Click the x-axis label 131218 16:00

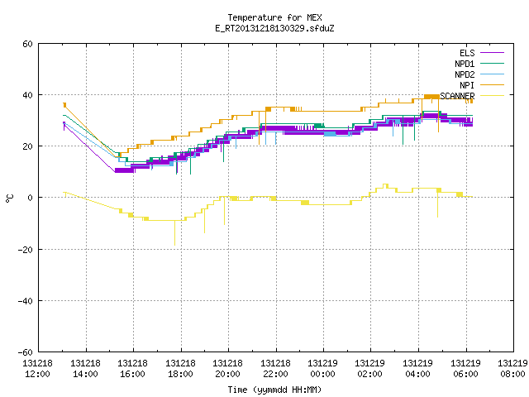[x=133, y=369]
